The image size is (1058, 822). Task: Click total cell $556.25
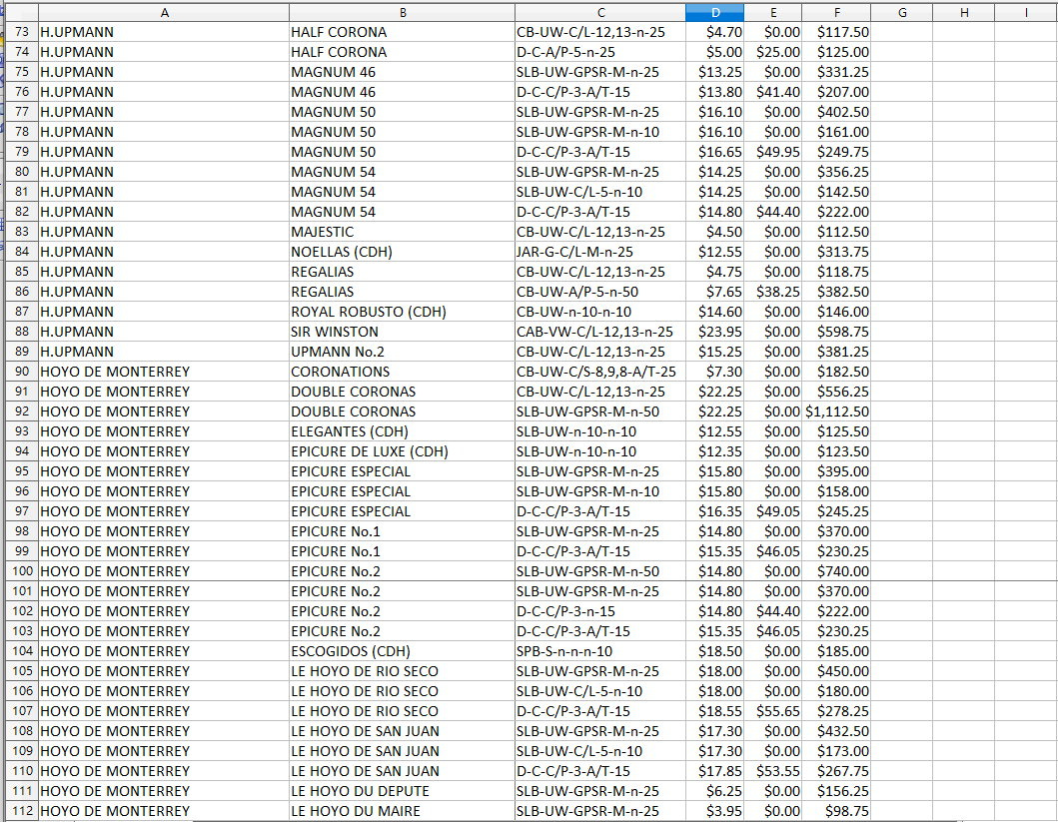[x=836, y=392]
